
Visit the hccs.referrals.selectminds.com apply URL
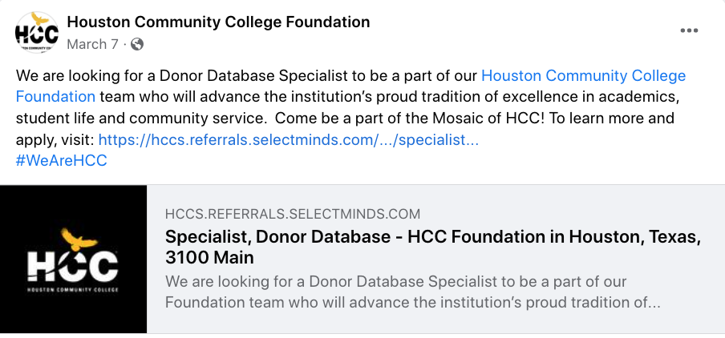point(289,140)
